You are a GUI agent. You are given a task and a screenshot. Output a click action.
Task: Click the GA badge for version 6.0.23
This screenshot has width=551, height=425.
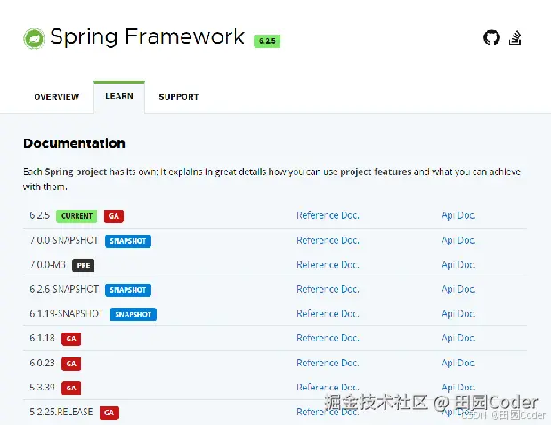pos(71,364)
